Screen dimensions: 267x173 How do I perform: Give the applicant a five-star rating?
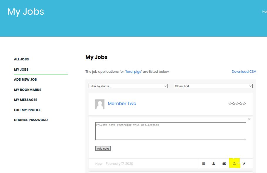click(244, 104)
